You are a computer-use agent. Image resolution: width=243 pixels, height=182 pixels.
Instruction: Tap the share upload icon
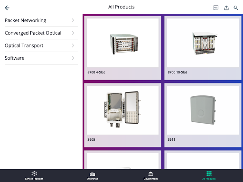pyautogui.click(x=226, y=8)
